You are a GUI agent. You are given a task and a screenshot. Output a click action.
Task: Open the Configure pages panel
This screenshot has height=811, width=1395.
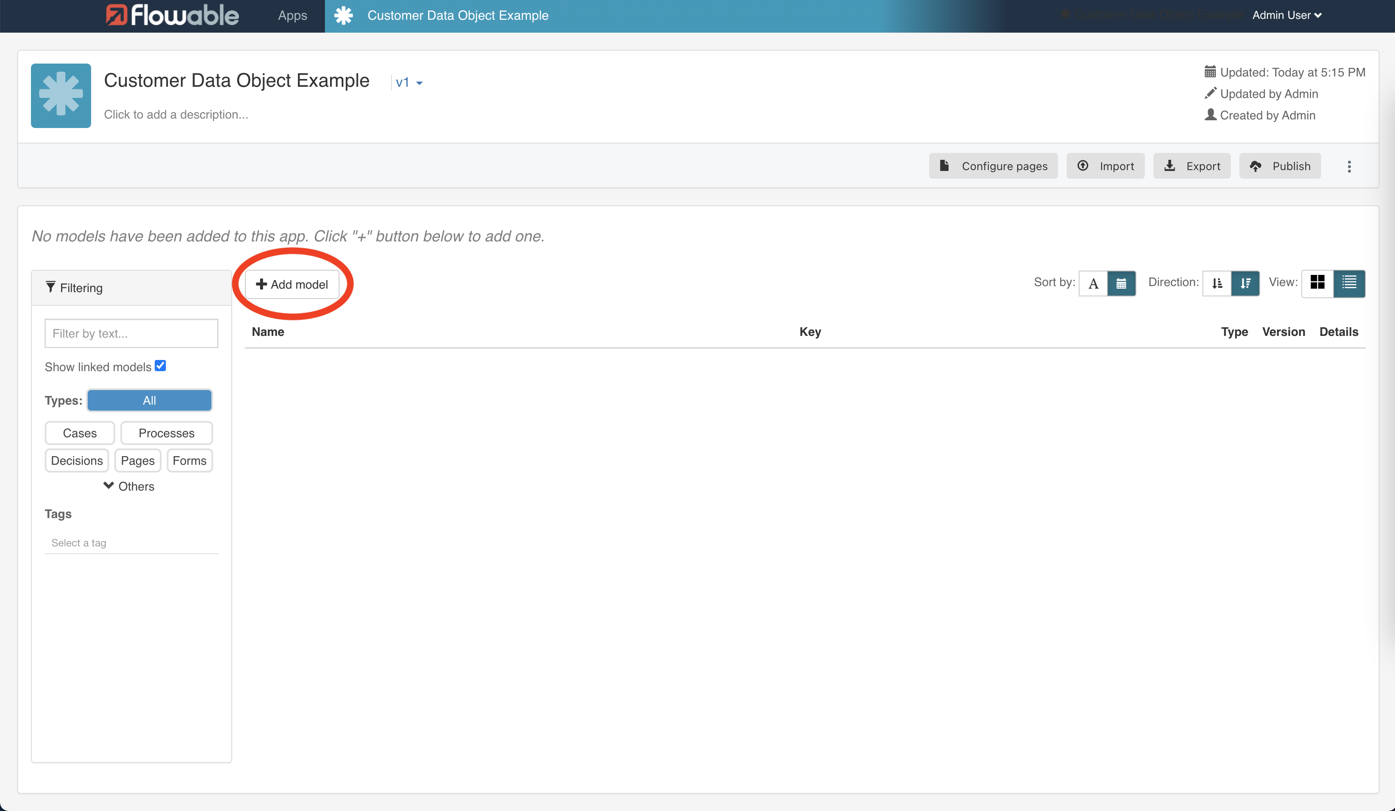click(x=993, y=166)
